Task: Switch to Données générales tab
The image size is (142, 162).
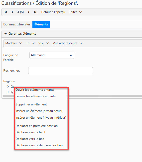Action: point(17,24)
